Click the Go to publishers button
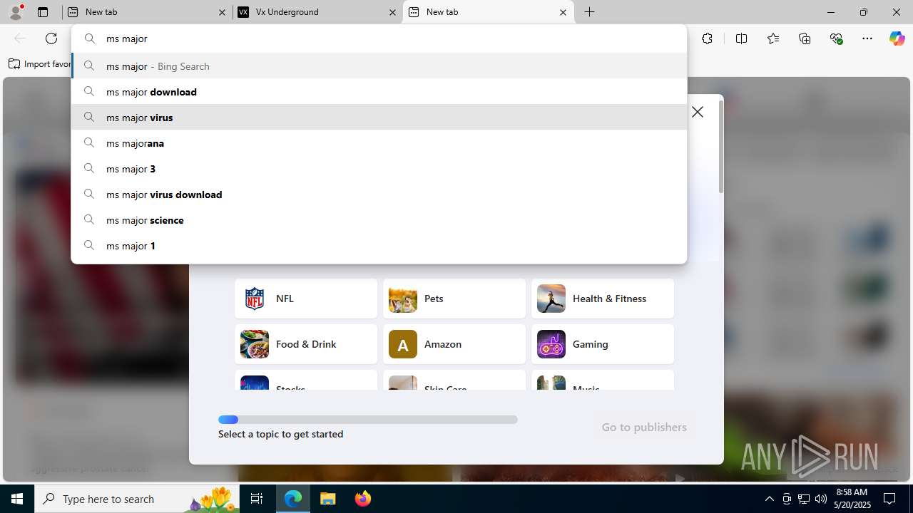This screenshot has height=513, width=913. pos(644,427)
